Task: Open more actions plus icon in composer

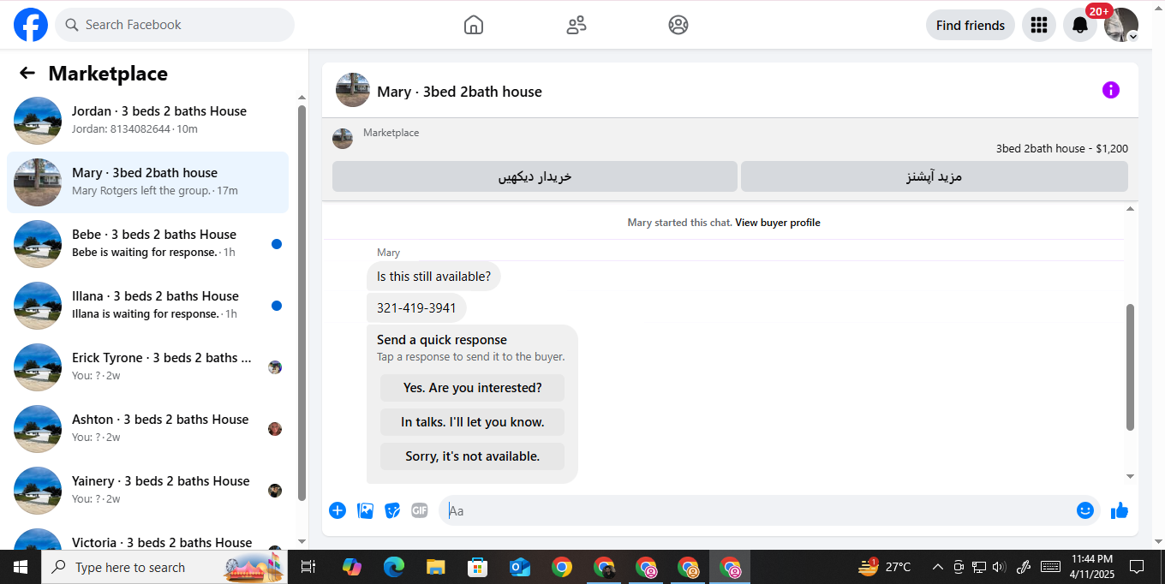Action: [338, 510]
